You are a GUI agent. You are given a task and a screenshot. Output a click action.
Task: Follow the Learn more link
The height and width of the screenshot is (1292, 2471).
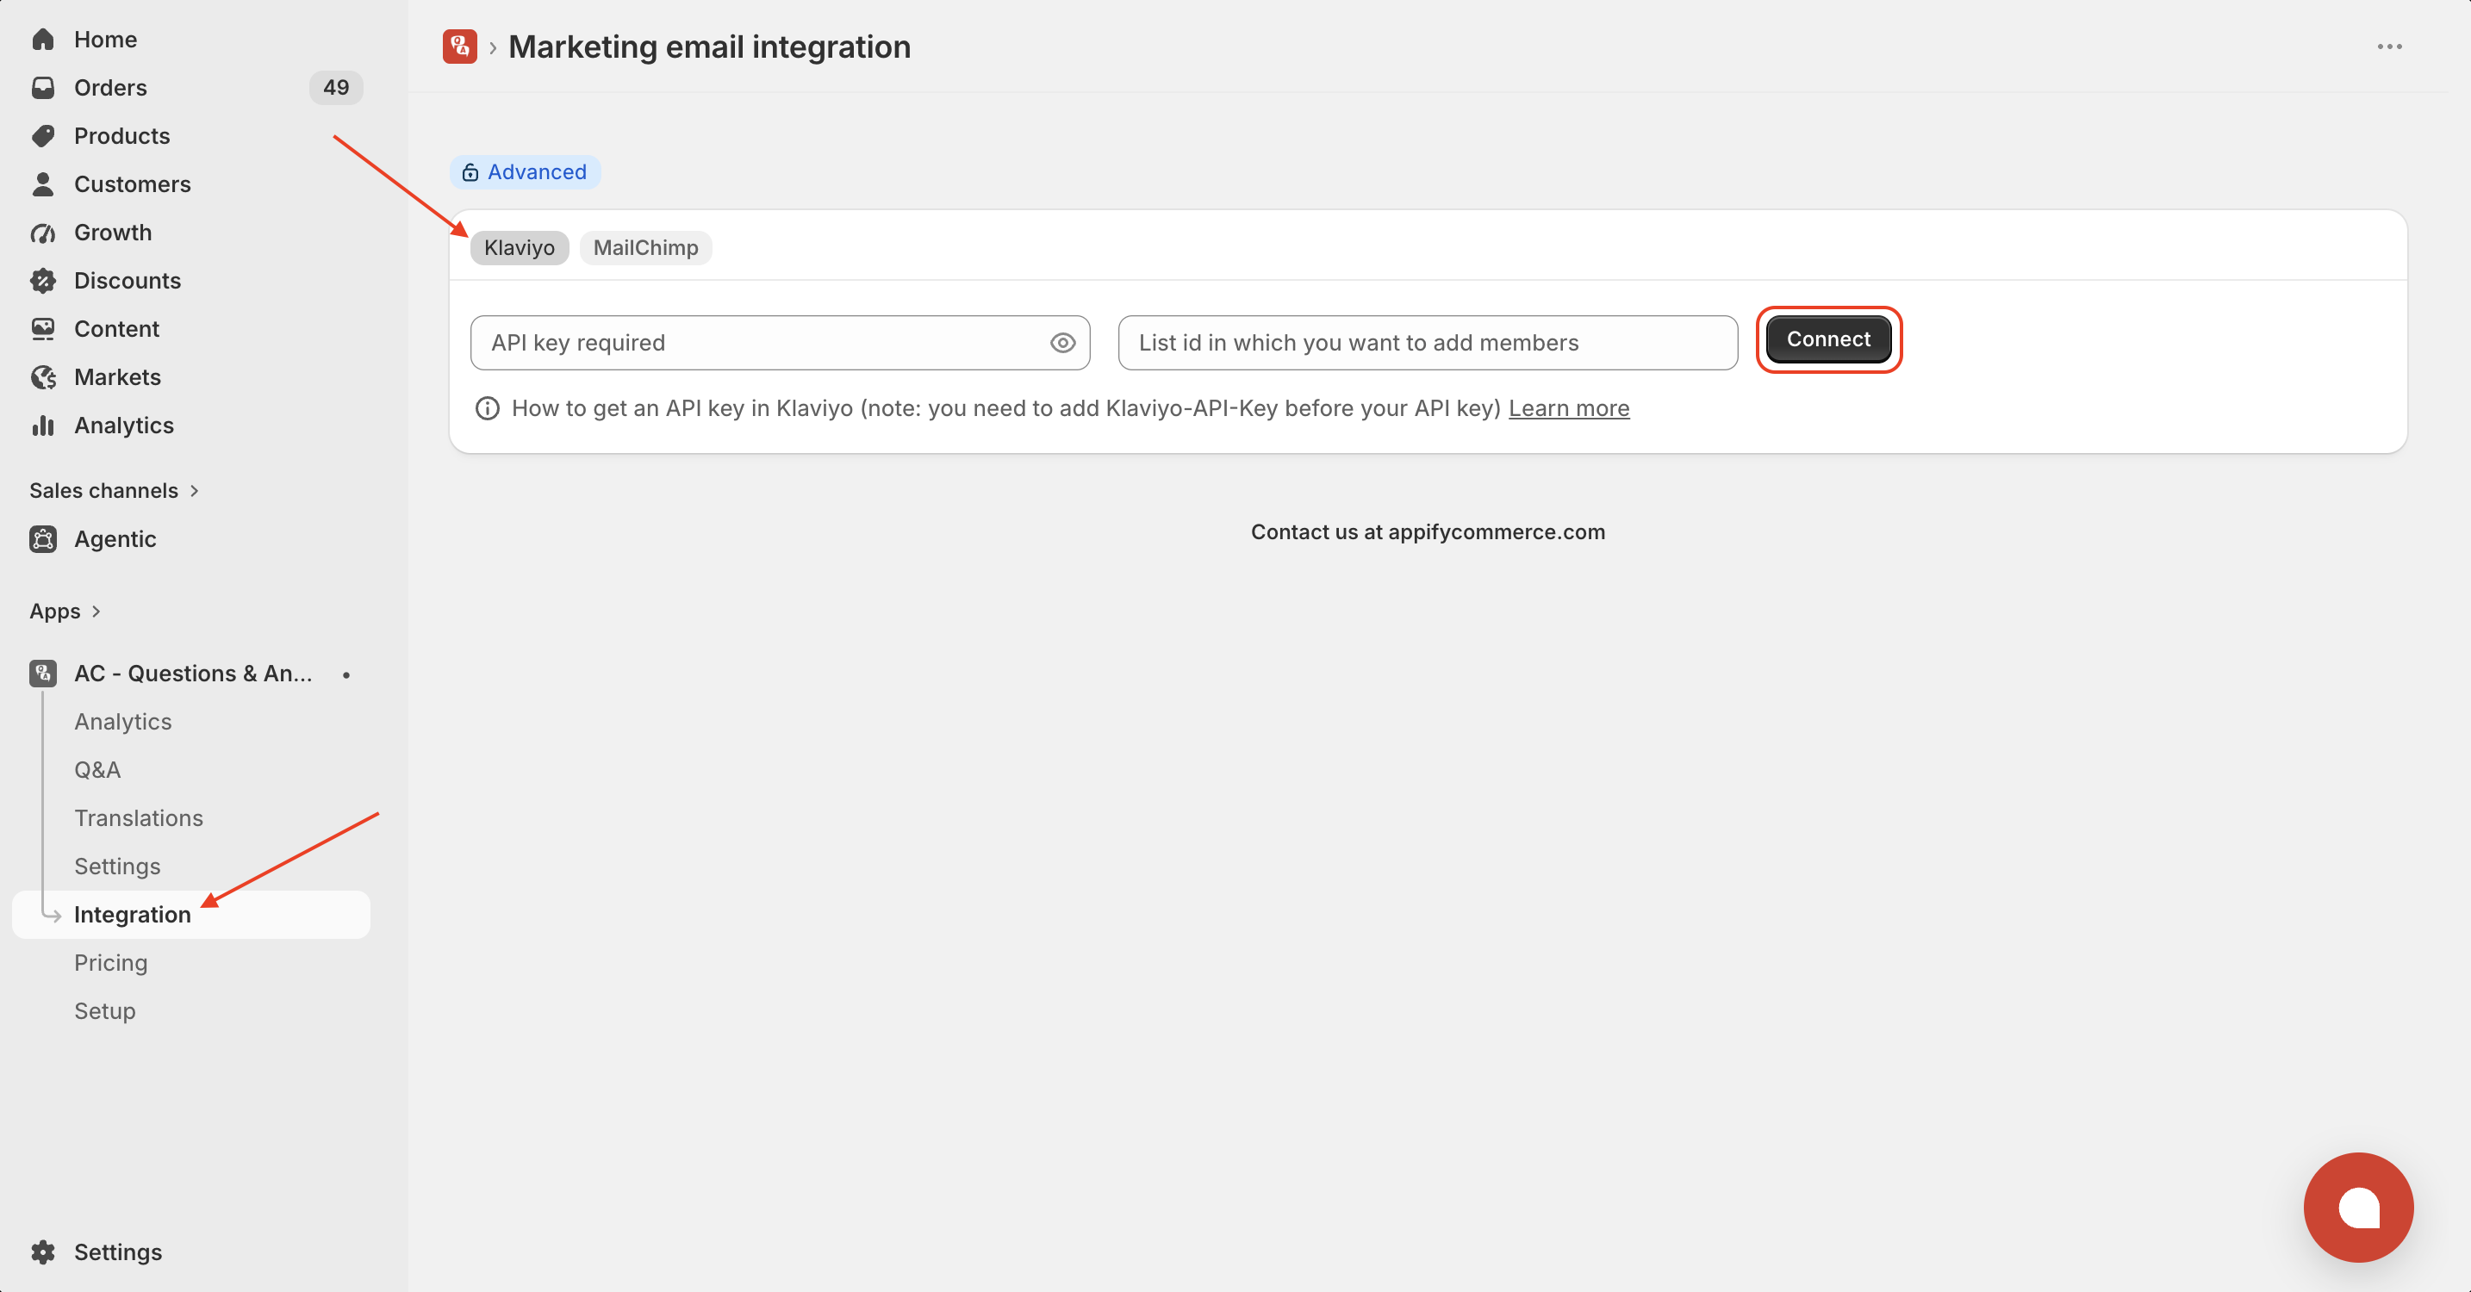(1568, 408)
